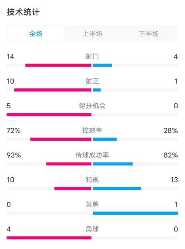
Task: Click the blue 黄牌 bar
Action: click(135, 213)
